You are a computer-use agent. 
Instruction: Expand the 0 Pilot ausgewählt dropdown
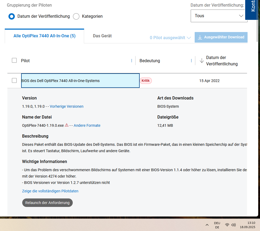[x=170, y=38]
